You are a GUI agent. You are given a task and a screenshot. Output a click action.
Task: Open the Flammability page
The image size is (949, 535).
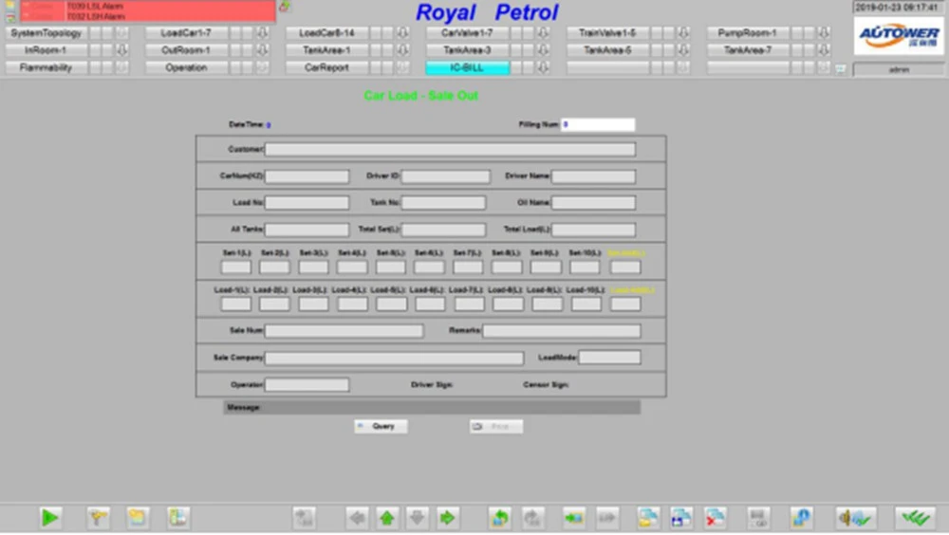(46, 67)
